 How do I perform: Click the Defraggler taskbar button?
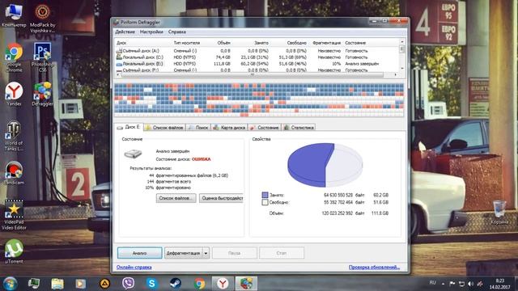tap(246, 284)
